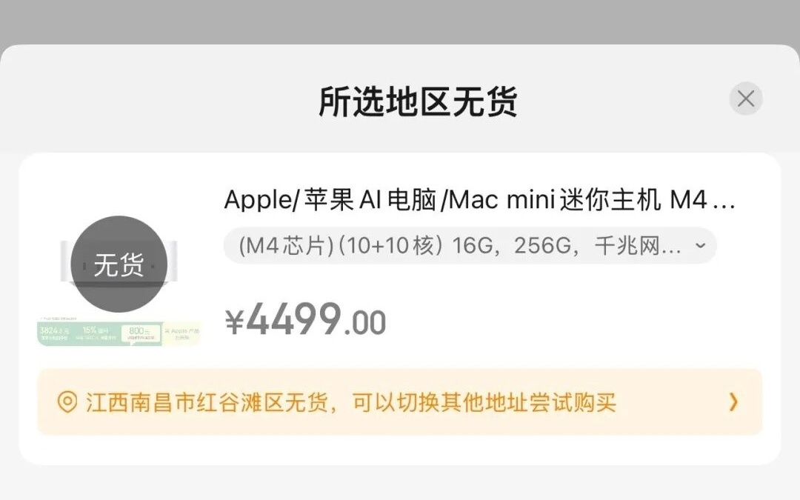
Task: Tap 可以切换其他地址尝试购买 to switch address
Action: point(484,402)
